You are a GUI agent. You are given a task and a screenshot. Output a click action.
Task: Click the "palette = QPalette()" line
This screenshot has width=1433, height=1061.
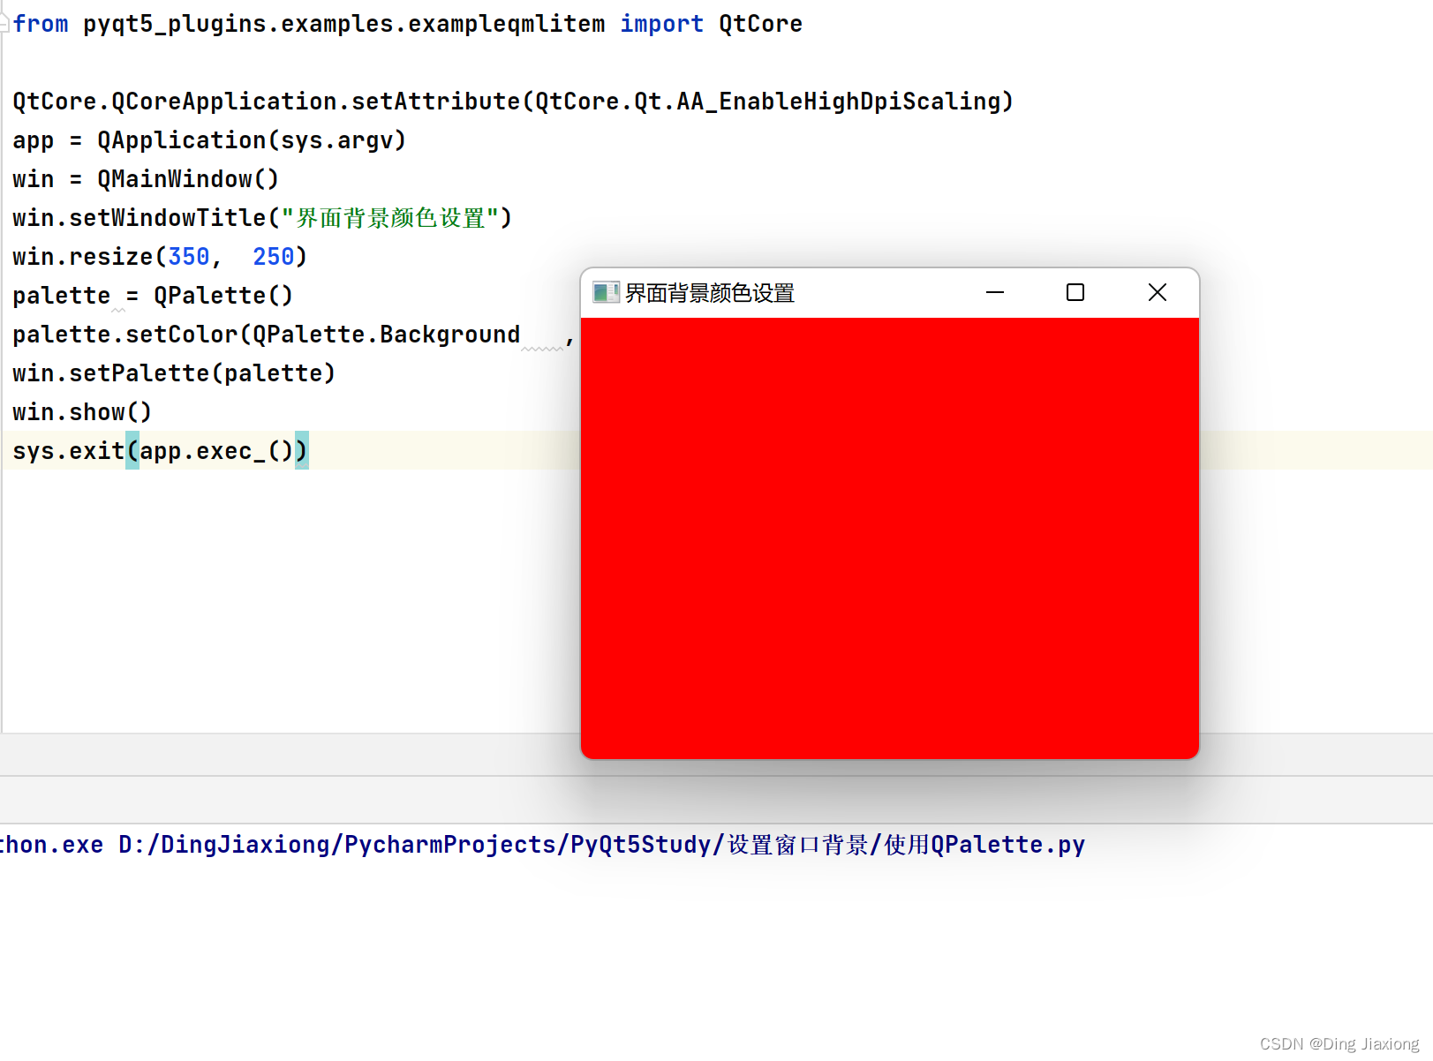click(153, 296)
